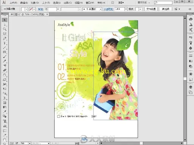Open the Graphic Styles panel icon
This screenshot has height=145, width=194.
191,79
